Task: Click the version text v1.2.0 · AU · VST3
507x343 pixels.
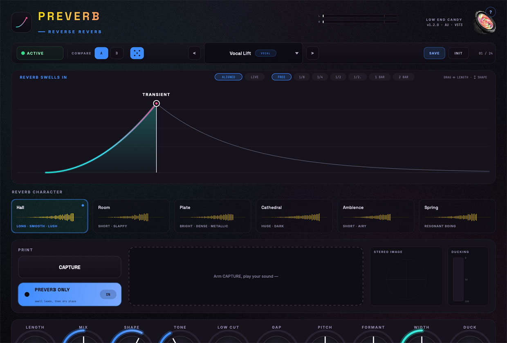Action: coord(445,25)
